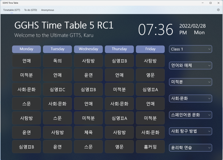Select the 독의 class cell
The height and width of the screenshot is (160, 223).
(x=57, y=61)
